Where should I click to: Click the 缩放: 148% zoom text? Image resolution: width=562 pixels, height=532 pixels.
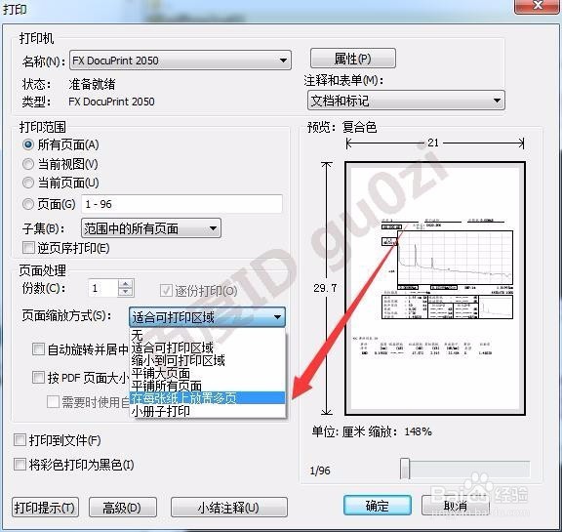click(x=400, y=431)
